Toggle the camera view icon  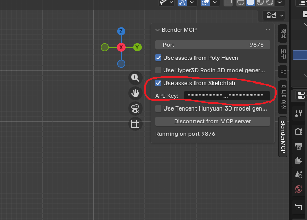coord(135,108)
